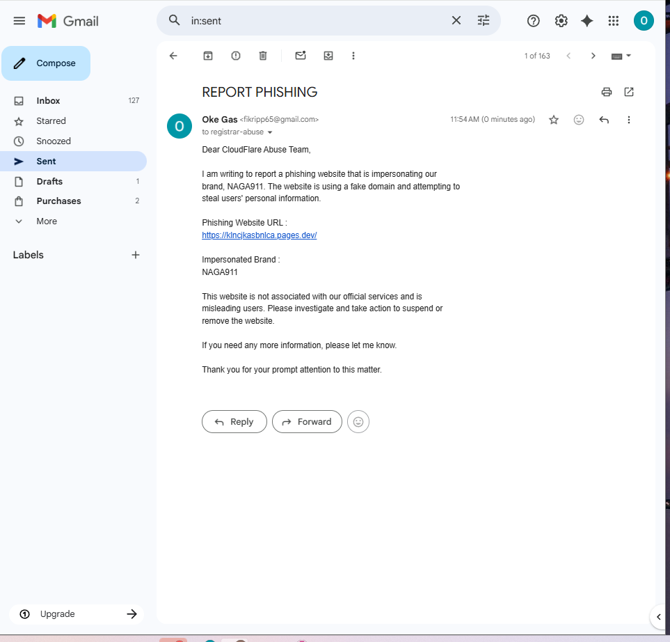Screen dimensions: 670x642
Task: Open More toolbar options three dots
Action: (353, 56)
